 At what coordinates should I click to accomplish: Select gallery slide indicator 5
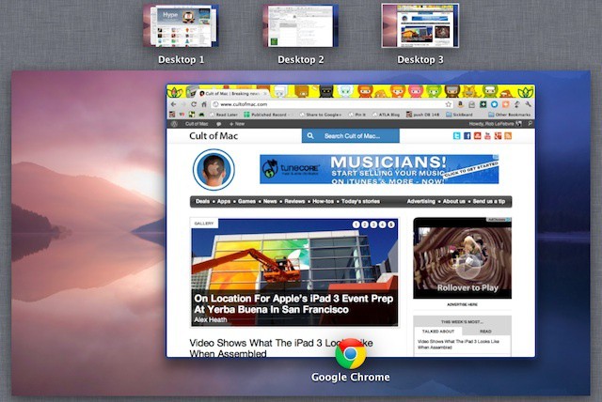(391, 224)
